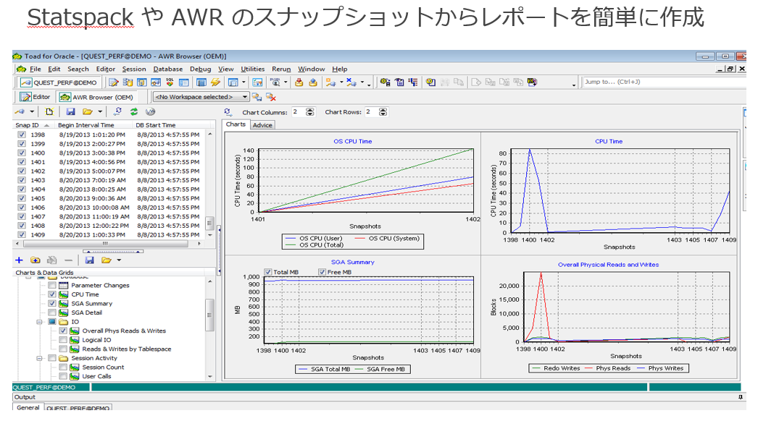Click the minus remove icon above Charts tree
The width and height of the screenshot is (758, 421).
tap(68, 260)
